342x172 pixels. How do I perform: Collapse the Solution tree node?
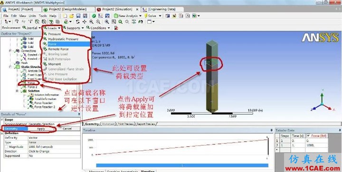coord(17,91)
